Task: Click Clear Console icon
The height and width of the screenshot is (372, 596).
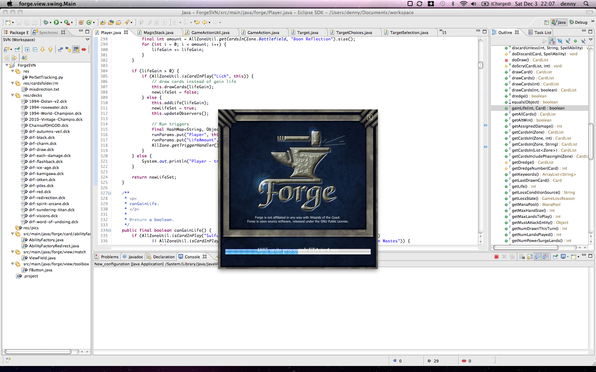Action: pos(522,257)
